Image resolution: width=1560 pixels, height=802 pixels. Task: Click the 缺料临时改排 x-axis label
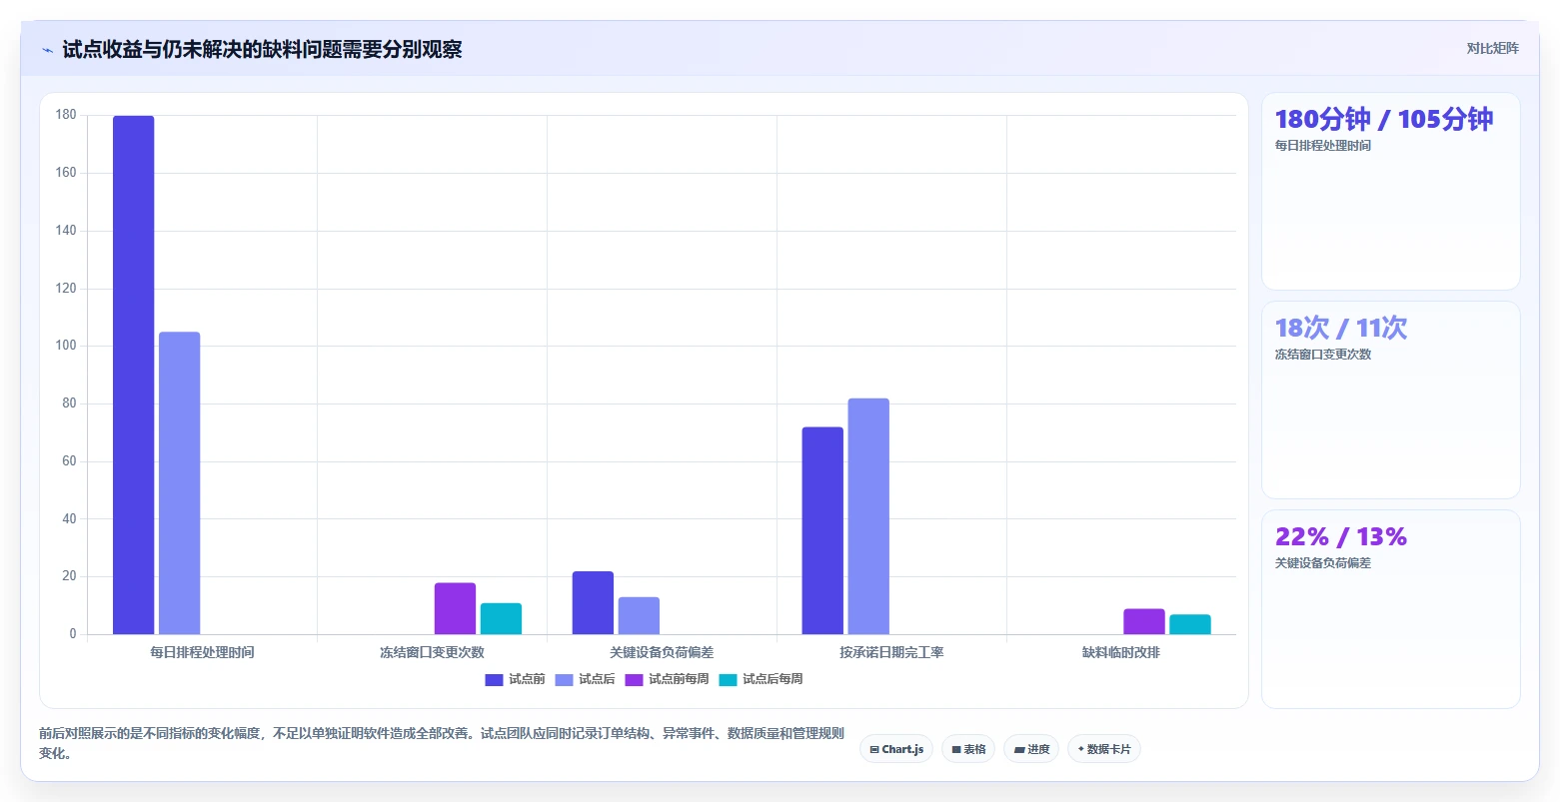tap(1121, 652)
